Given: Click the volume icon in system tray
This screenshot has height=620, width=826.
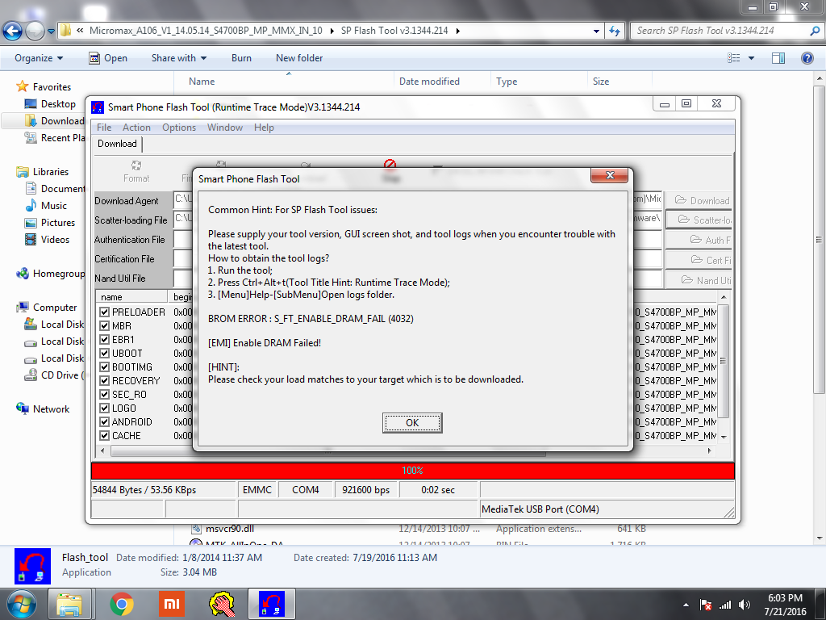Looking at the screenshot, I should click(745, 605).
